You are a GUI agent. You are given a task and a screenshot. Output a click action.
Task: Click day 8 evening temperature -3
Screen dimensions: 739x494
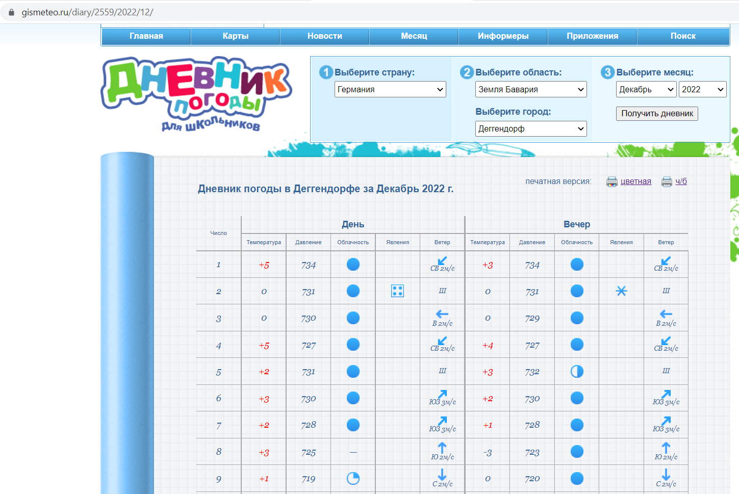488,452
